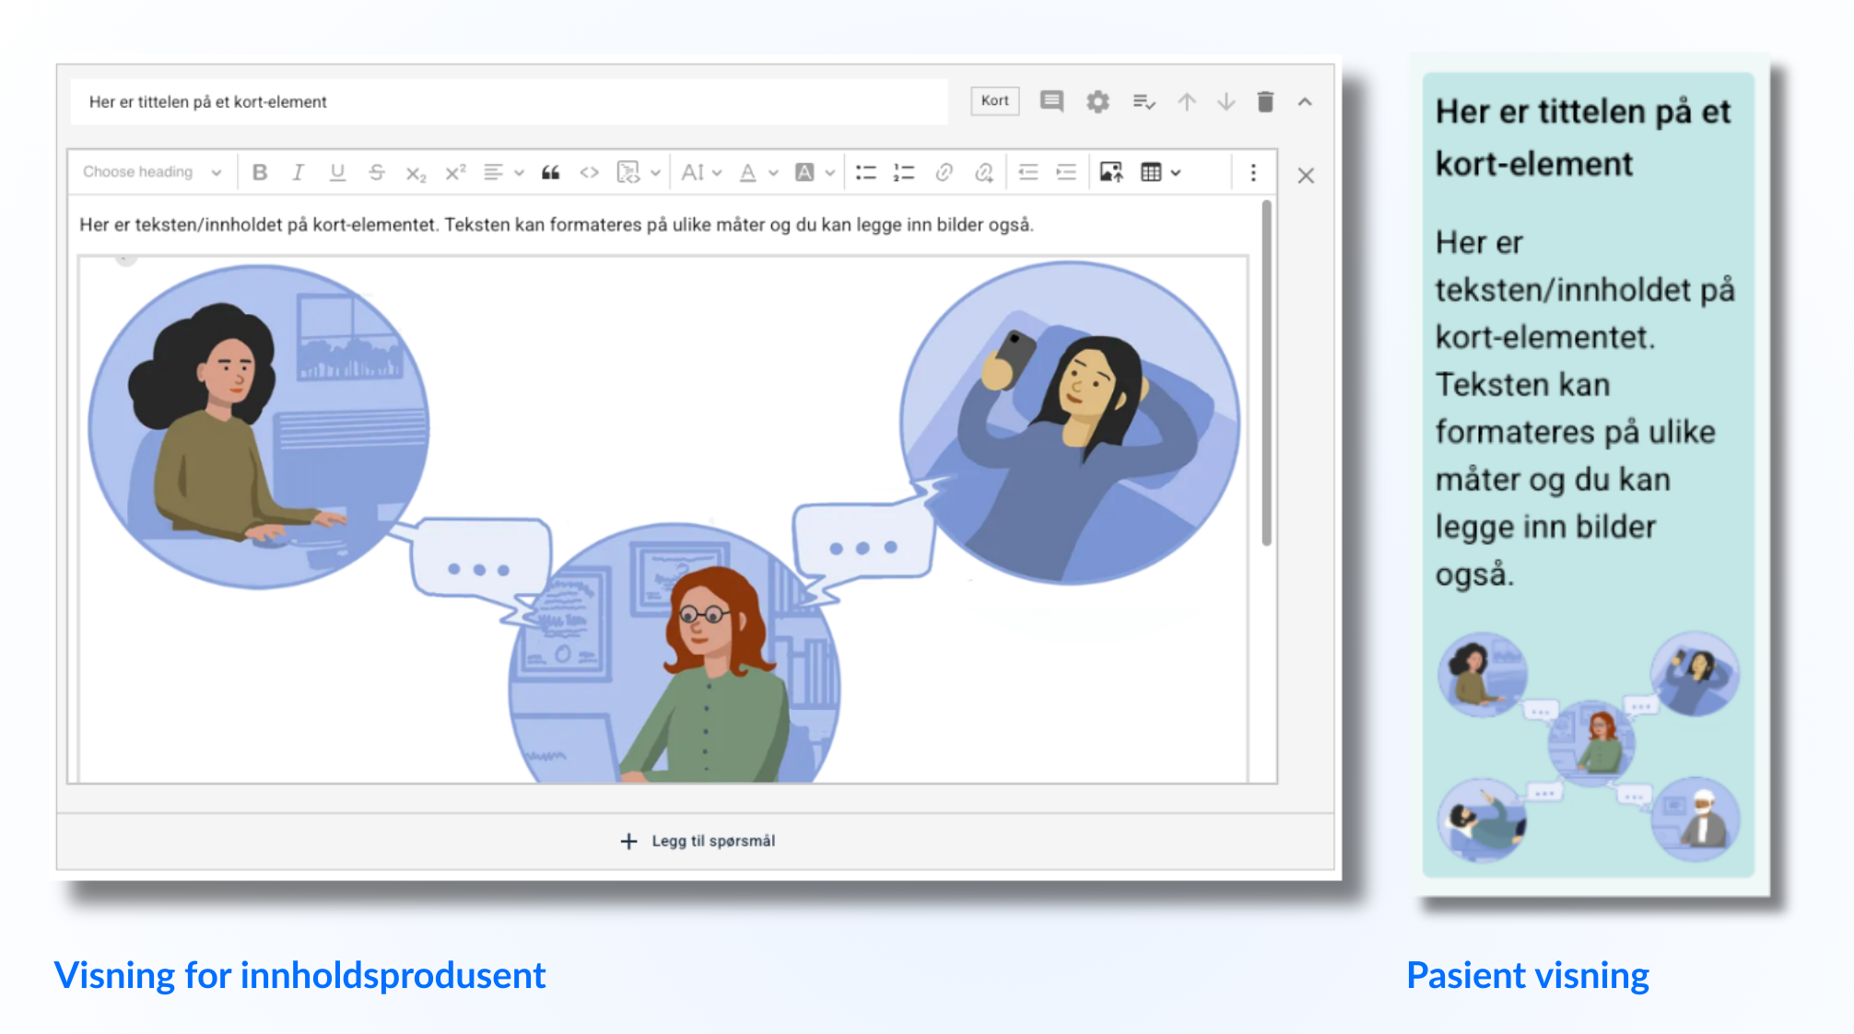The height and width of the screenshot is (1034, 1854).
Task: Click the upload image icon
Action: [x=1111, y=172]
